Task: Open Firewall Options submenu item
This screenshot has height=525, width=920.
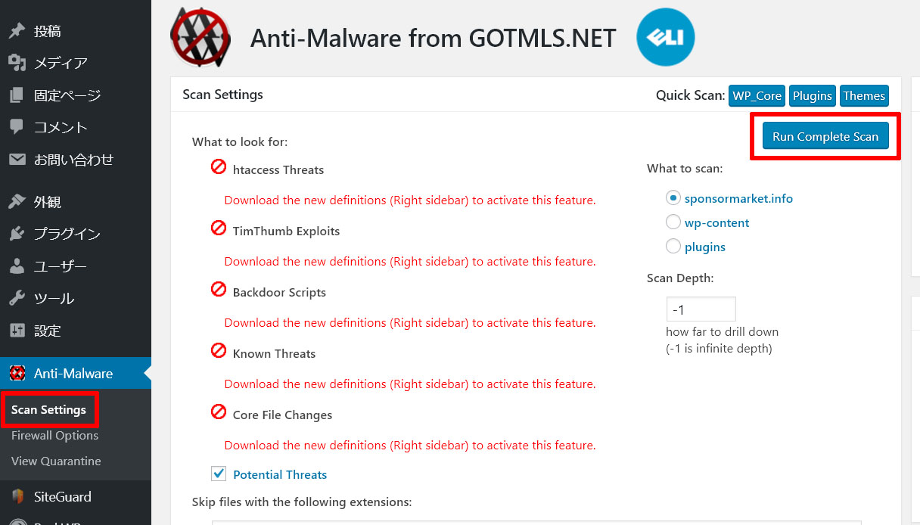Action: point(54,436)
